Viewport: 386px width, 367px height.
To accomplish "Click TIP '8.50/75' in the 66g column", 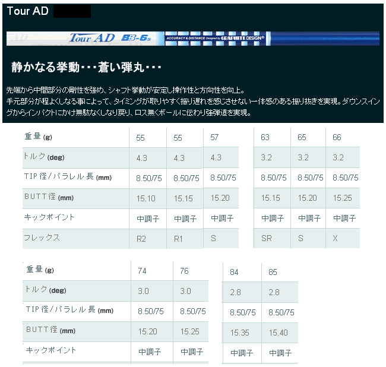I will [346, 178].
